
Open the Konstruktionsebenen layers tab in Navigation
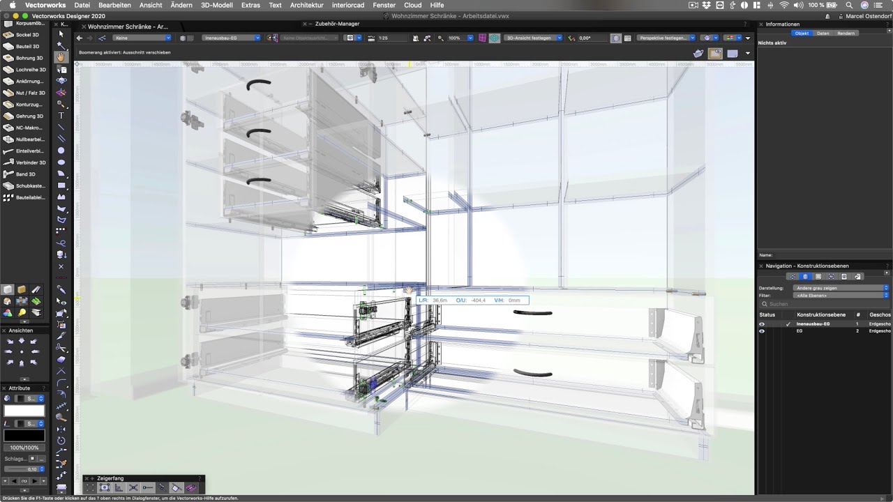805,277
